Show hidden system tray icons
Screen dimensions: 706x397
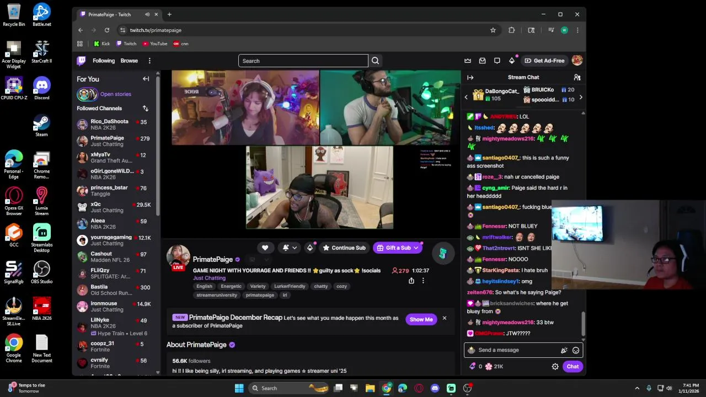637,388
